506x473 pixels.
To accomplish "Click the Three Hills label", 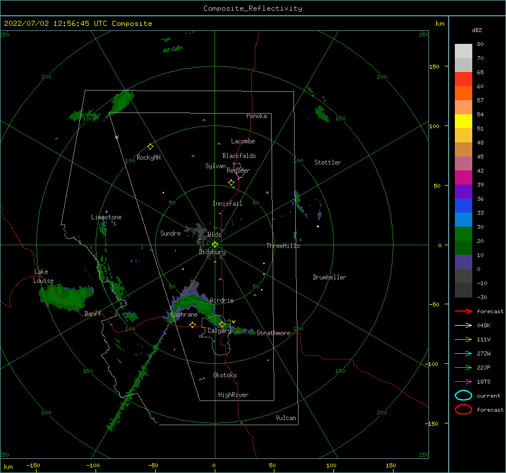I will tap(283, 246).
